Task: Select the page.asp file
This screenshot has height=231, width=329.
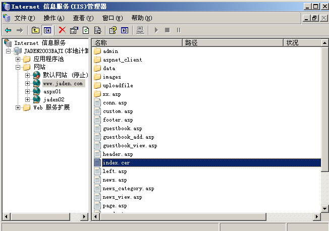Action: (115, 206)
